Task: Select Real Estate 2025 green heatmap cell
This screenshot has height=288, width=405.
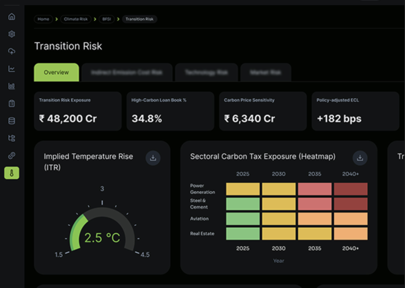Action: tap(243, 234)
